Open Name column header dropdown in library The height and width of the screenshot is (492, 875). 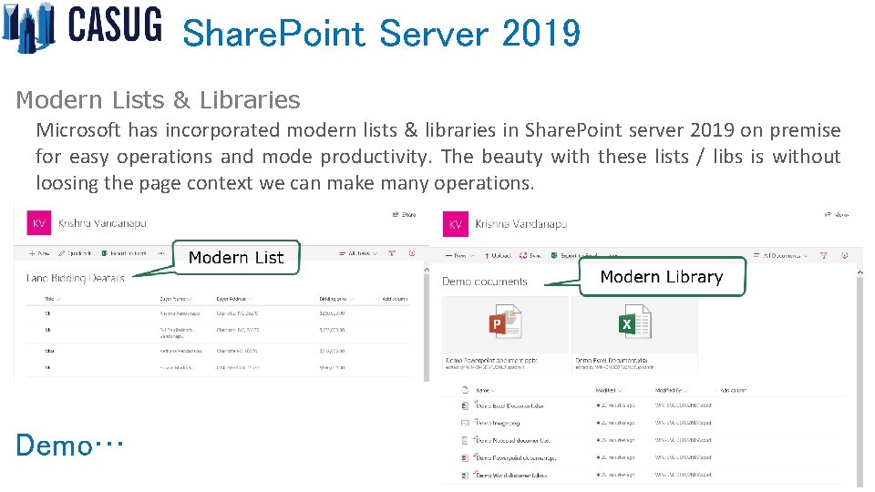[486, 391]
